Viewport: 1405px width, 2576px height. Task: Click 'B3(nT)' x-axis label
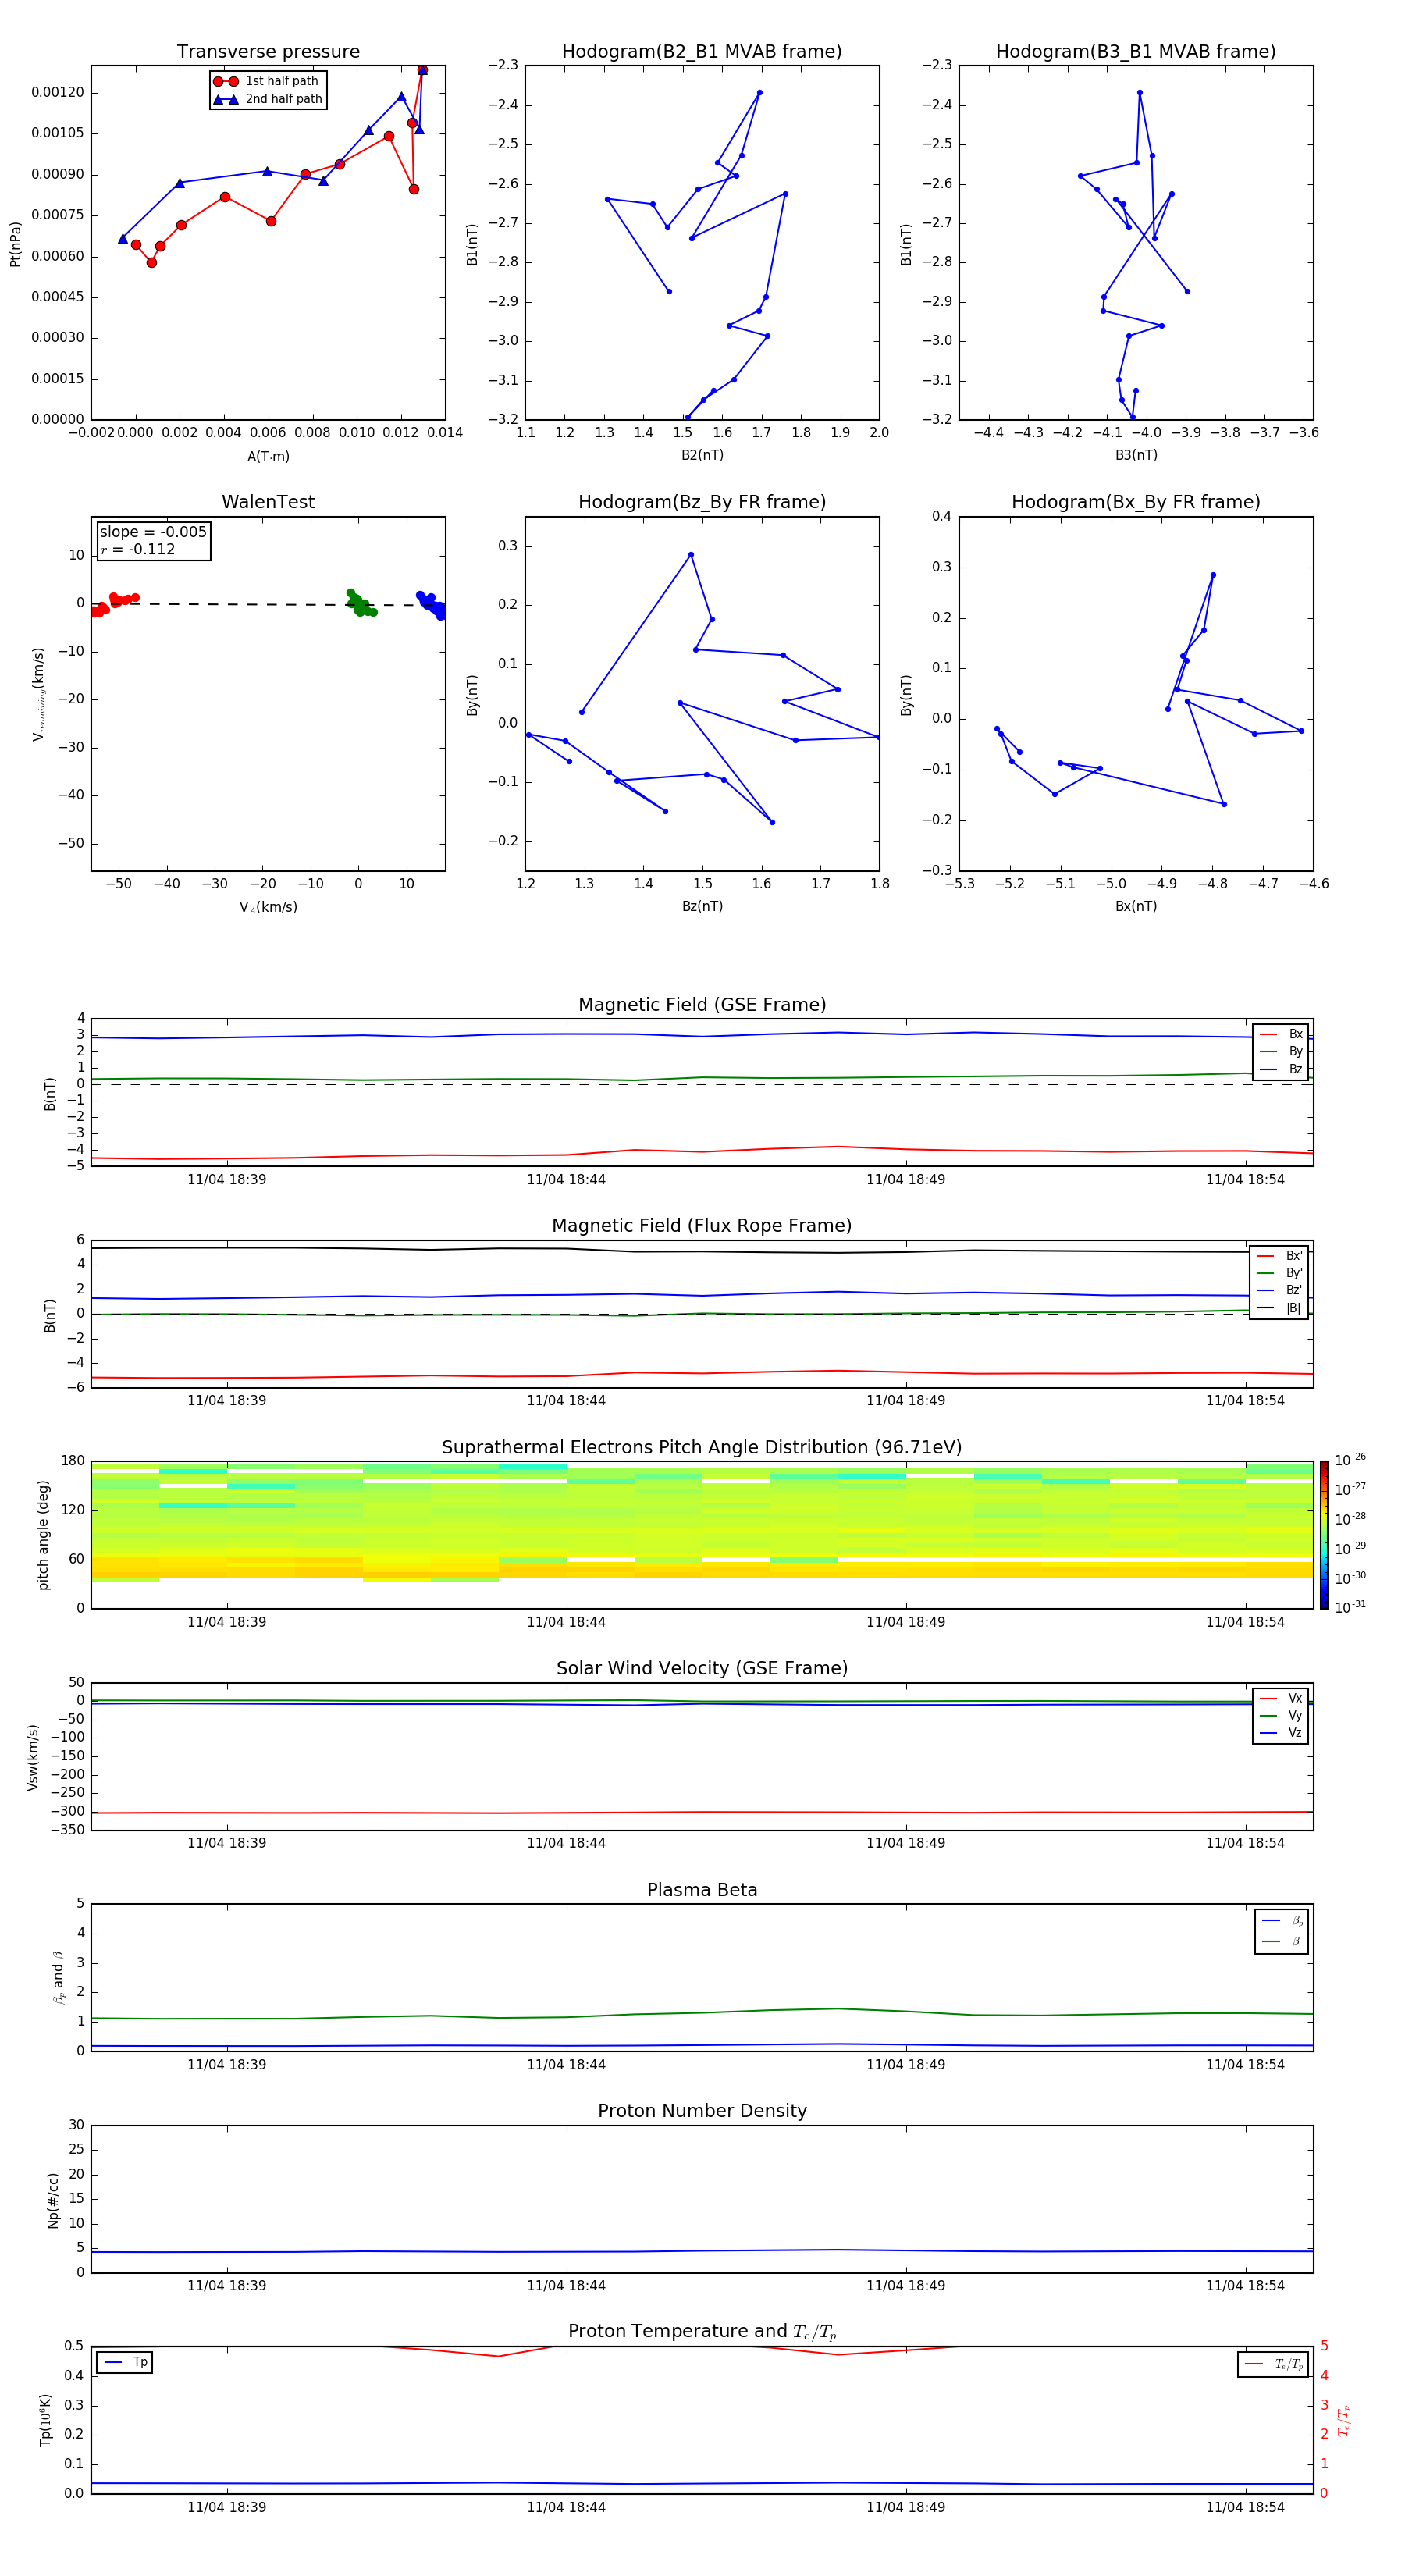(1136, 455)
